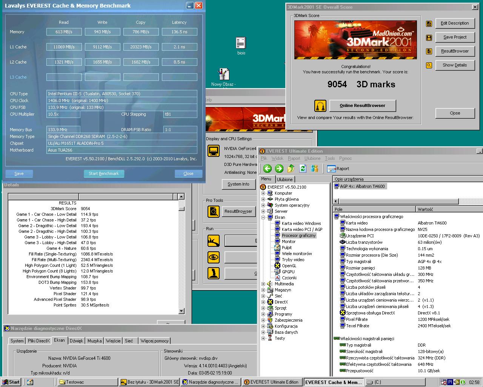The width and height of the screenshot is (483, 387).
Task: Switch to System tab in DirectX tool
Action: [x=17, y=341]
